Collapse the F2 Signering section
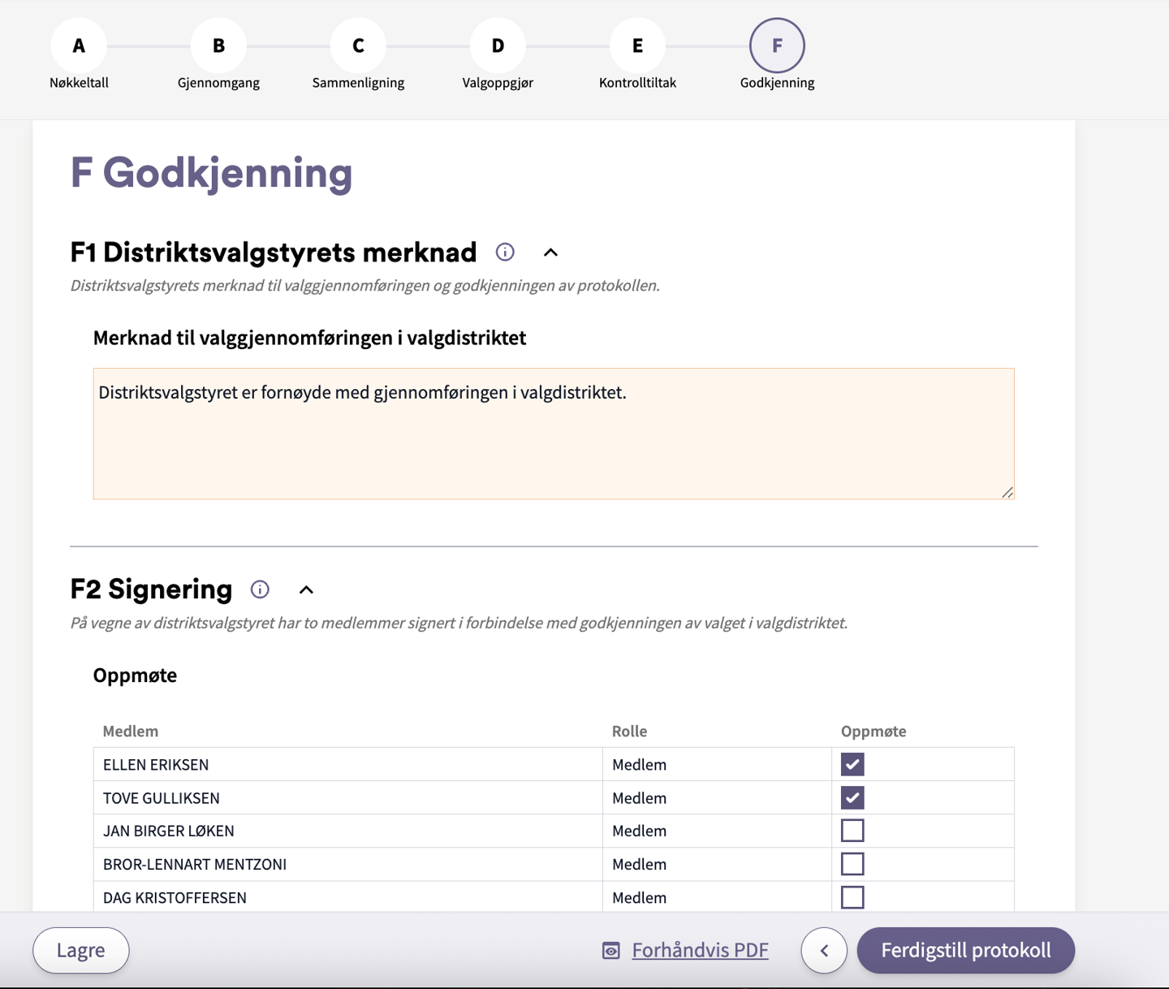Screen dimensions: 1169x989 click(x=306, y=590)
